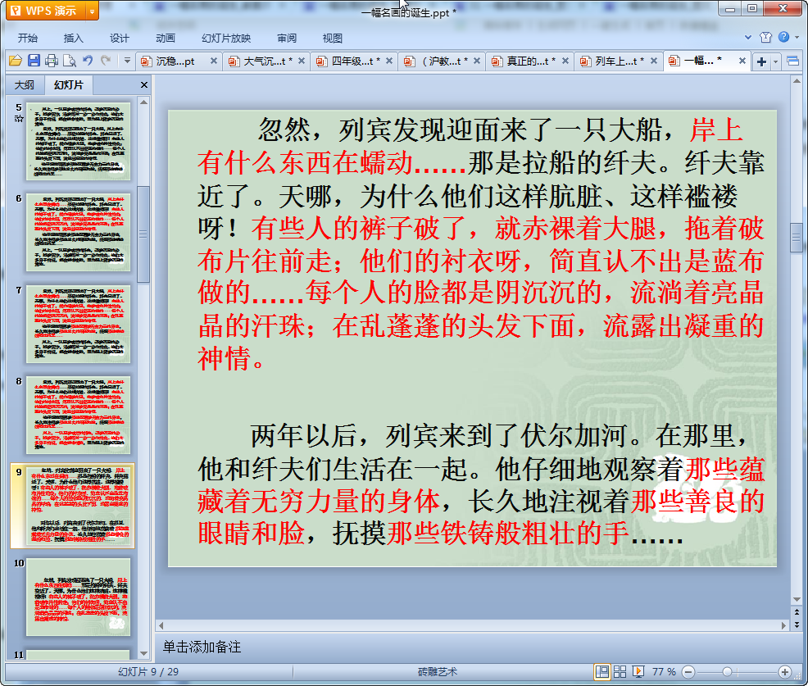Close the 大气沉...t document tab

pos(302,61)
